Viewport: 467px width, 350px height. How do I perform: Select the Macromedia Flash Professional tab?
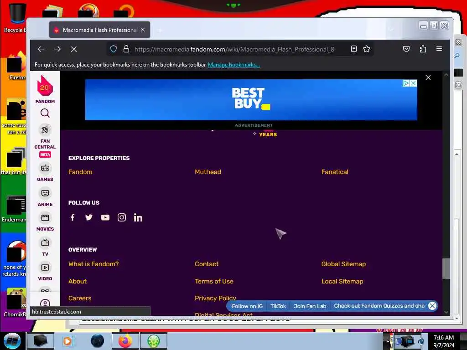pos(99,30)
